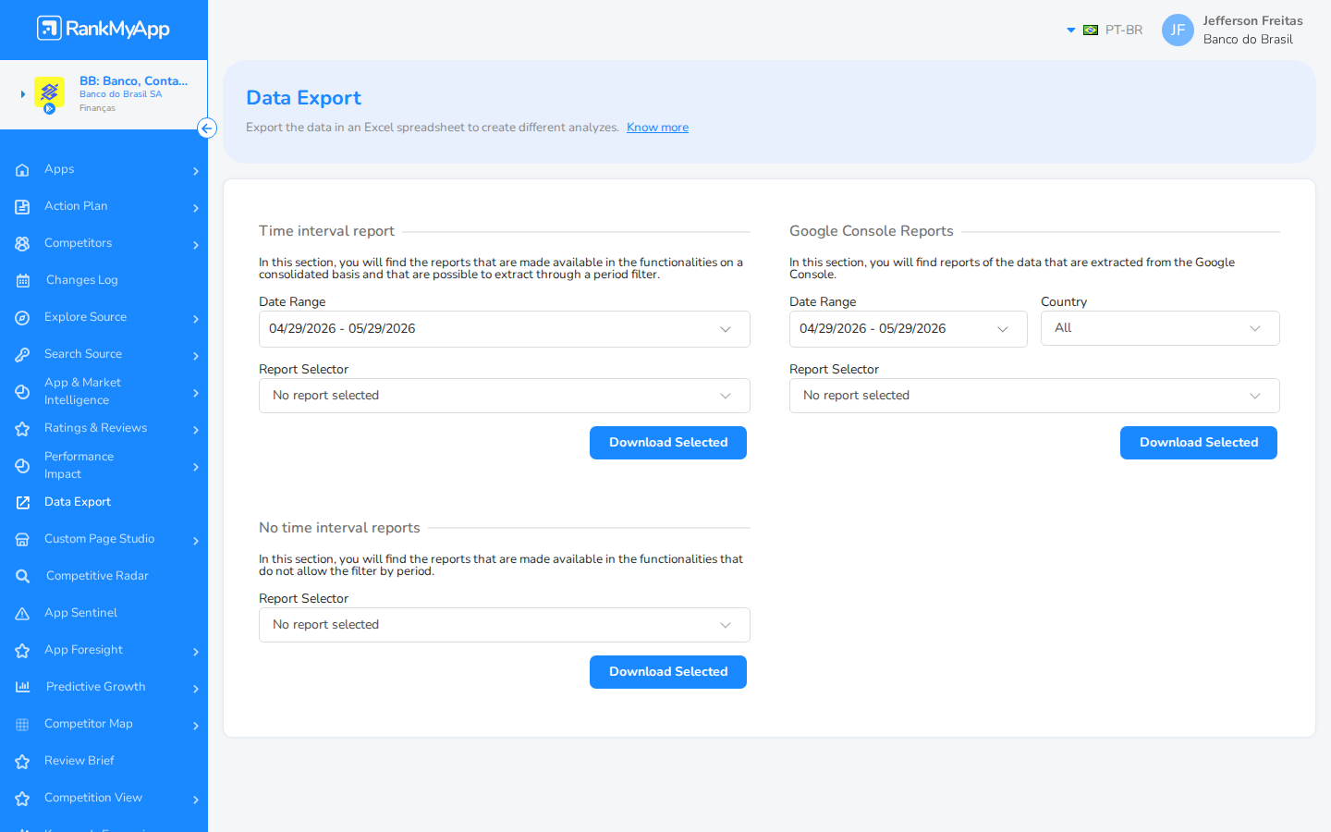This screenshot has height=832, width=1331.
Task: Expand the Explore Source chevron
Action: (x=196, y=319)
